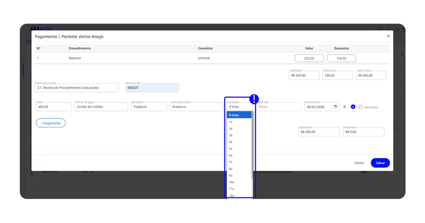Click the payment Valor field 450,00
The image size is (425, 223).
point(54,107)
